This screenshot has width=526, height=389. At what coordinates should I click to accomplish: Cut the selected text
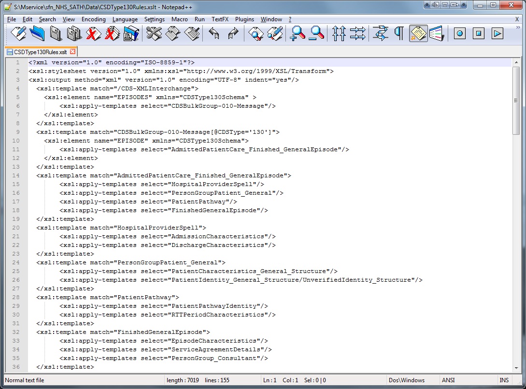153,33
